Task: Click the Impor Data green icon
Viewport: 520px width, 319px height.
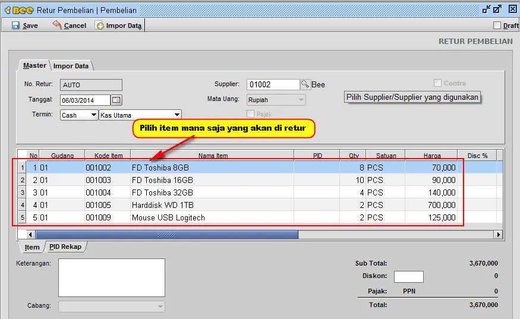Action: click(x=100, y=26)
